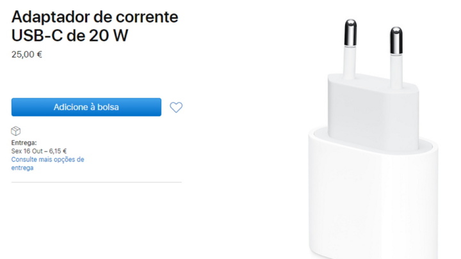Add the adapter to the bag
This screenshot has height=259, width=461.
pos(86,107)
